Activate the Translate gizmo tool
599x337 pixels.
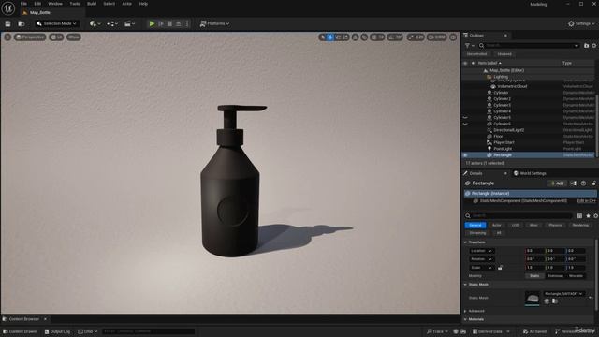[330, 37]
